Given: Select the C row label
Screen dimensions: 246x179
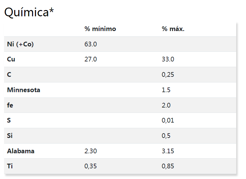Looking at the screenshot, I should click(9, 75).
